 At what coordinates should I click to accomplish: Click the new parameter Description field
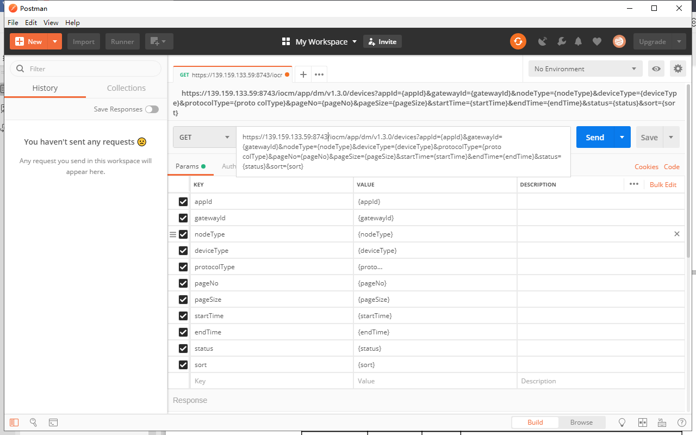[600, 381]
